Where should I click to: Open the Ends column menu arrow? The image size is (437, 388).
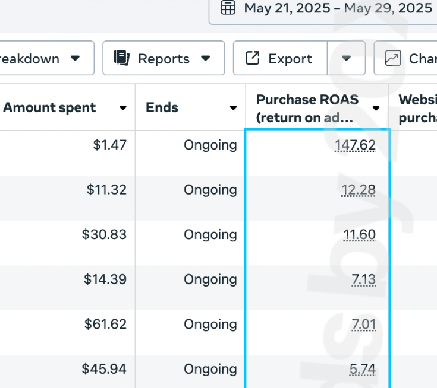[234, 108]
